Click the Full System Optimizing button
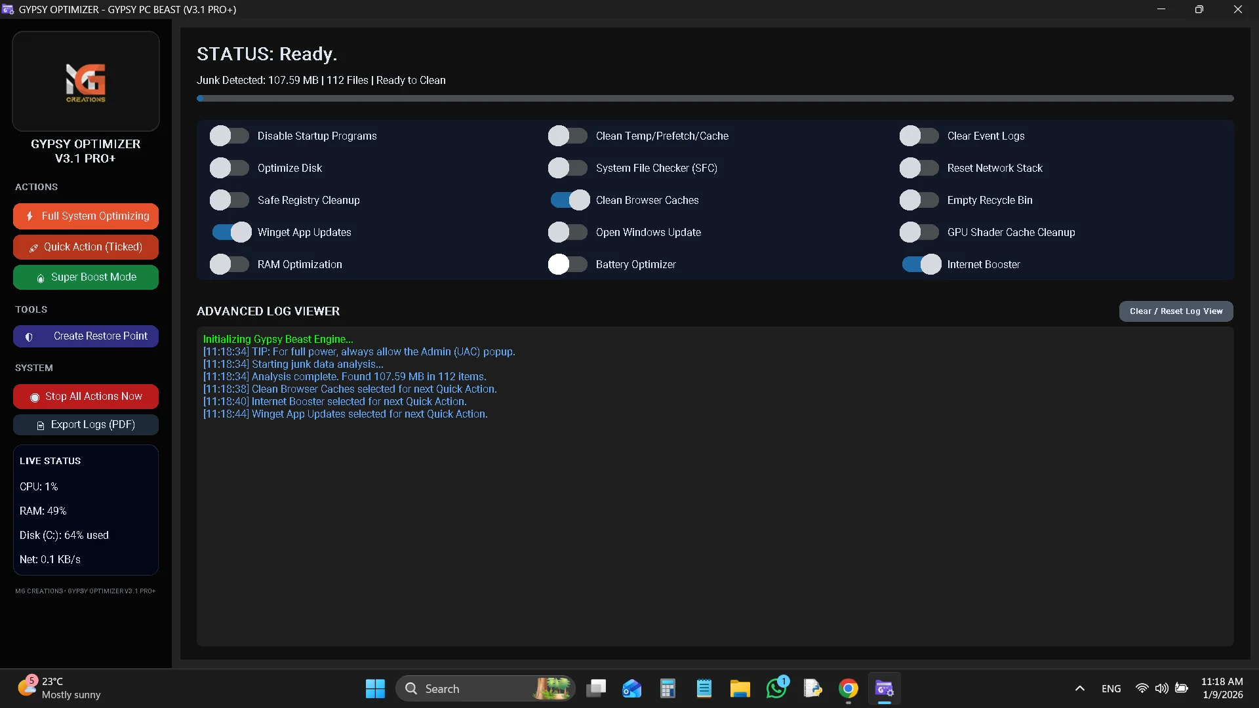1259x708 pixels. pos(86,216)
